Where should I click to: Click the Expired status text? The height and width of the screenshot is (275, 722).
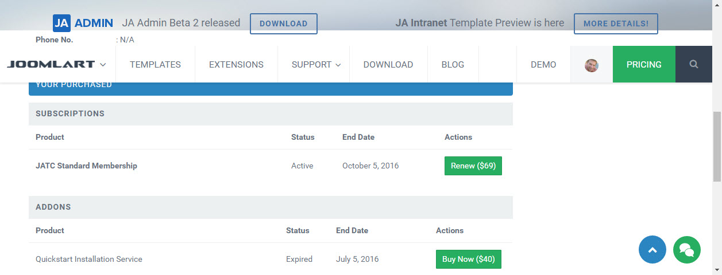tap(299, 259)
